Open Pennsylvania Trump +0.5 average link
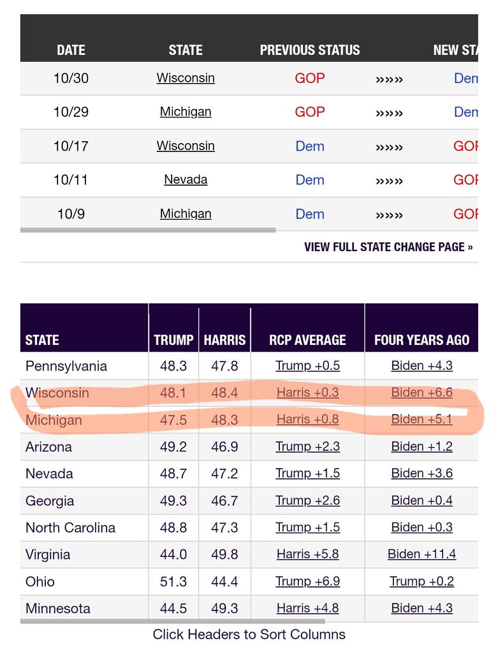The width and height of the screenshot is (498, 654). coord(307,366)
